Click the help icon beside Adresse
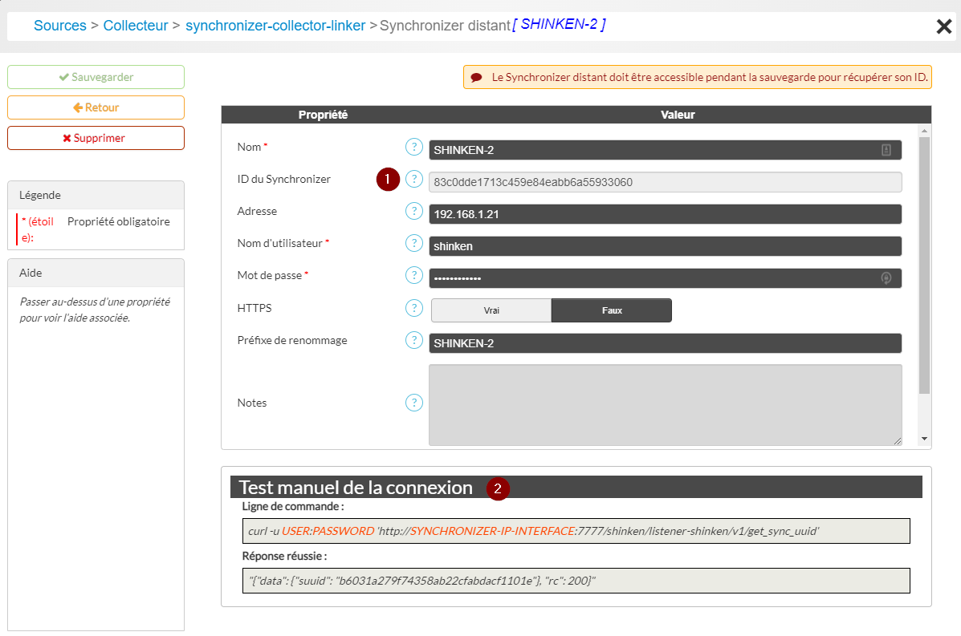The width and height of the screenshot is (961, 636). tap(413, 211)
